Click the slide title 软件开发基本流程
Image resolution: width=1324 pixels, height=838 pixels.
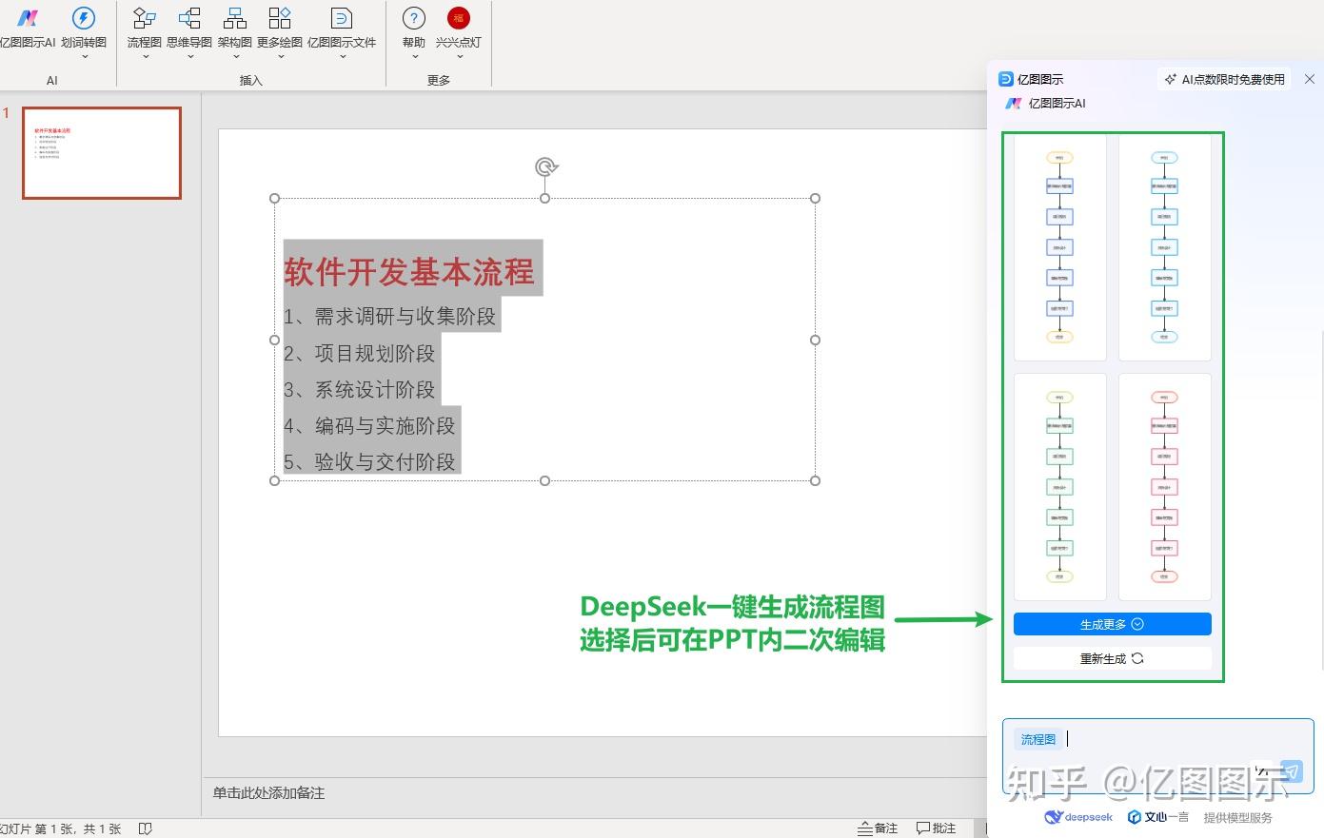coord(409,272)
